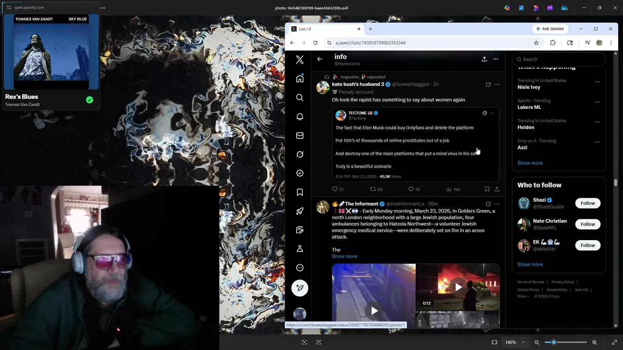Open Chrome media controls icon
Image resolution: width=623 pixels, height=350 pixels.
click(x=587, y=43)
